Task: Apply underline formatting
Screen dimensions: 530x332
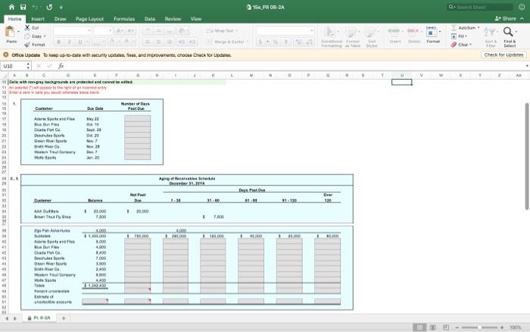Action: coord(80,42)
